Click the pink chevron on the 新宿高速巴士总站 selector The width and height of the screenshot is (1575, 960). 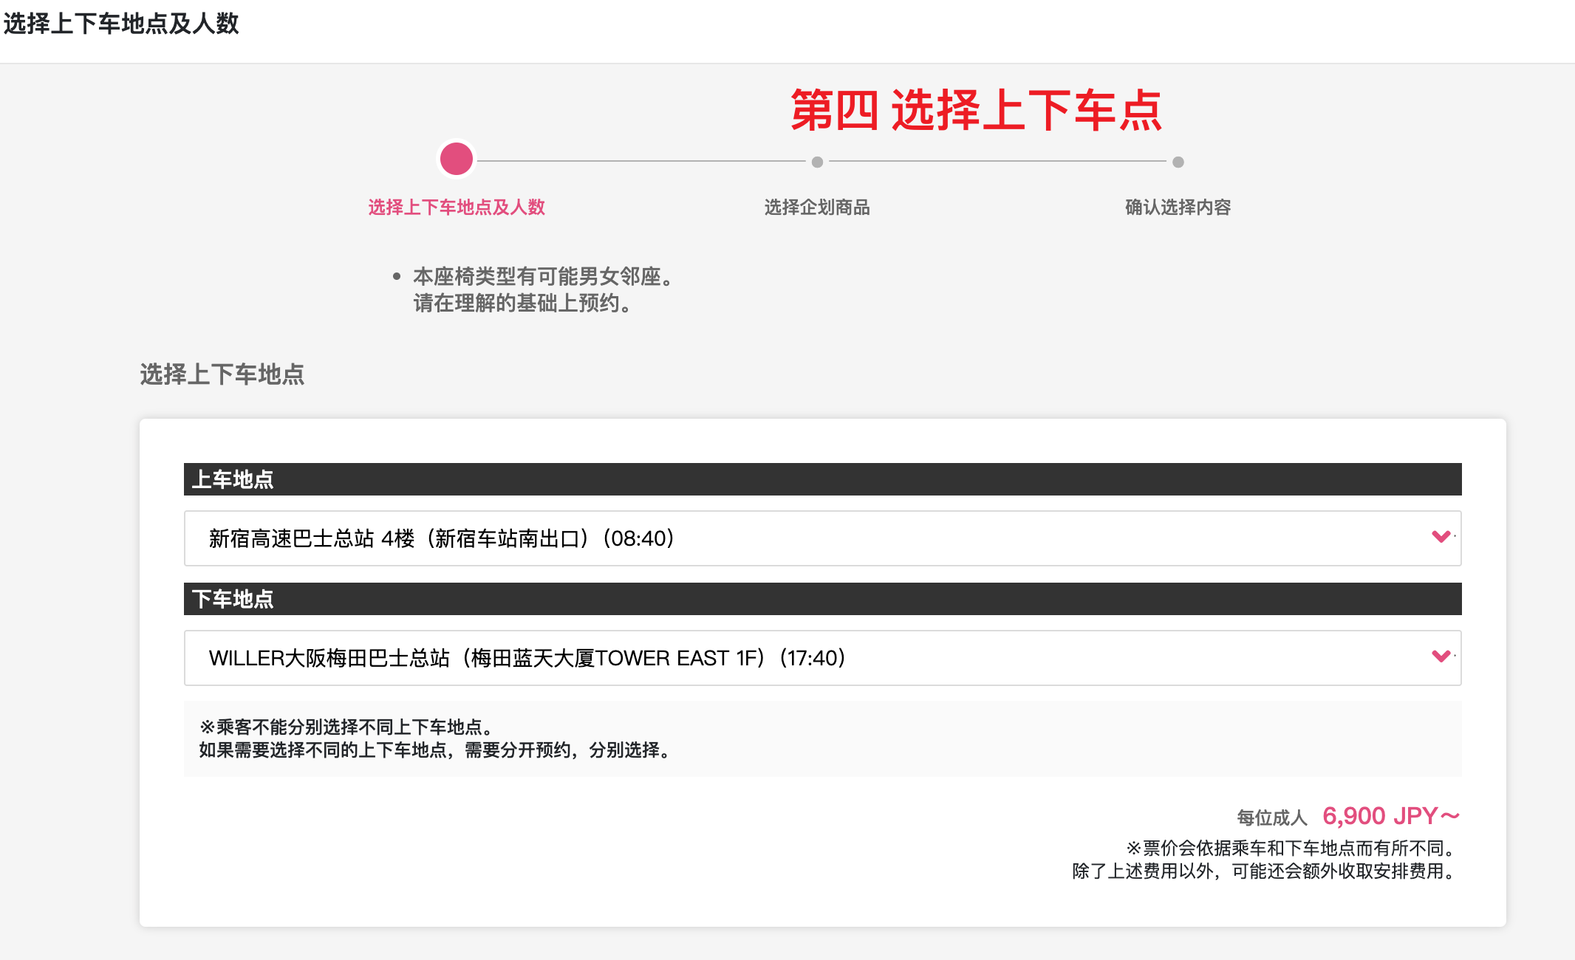[1441, 537]
